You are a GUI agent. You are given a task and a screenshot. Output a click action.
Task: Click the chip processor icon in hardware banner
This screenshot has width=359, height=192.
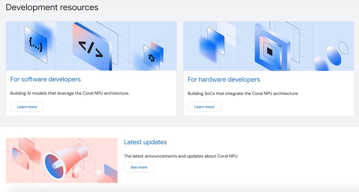[x=270, y=52]
